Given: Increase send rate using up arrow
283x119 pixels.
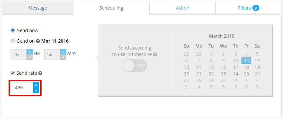Looking at the screenshot, I should pyautogui.click(x=36, y=85).
